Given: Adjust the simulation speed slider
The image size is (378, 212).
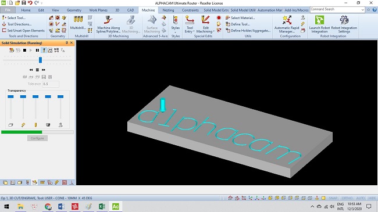Looking at the screenshot, I should click(x=40, y=60).
